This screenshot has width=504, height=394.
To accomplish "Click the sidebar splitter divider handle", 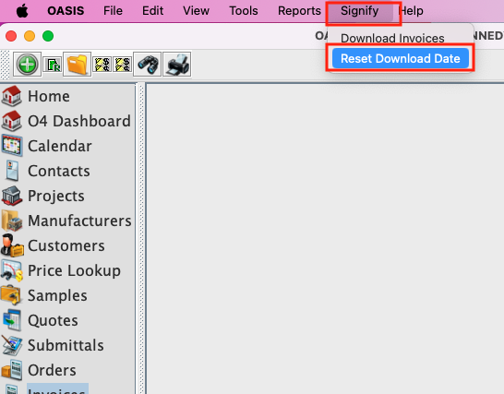I will (x=141, y=238).
